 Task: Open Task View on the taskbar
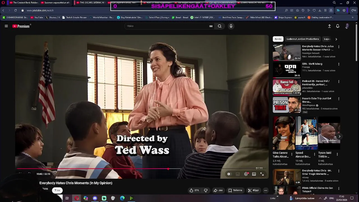tap(67, 198)
